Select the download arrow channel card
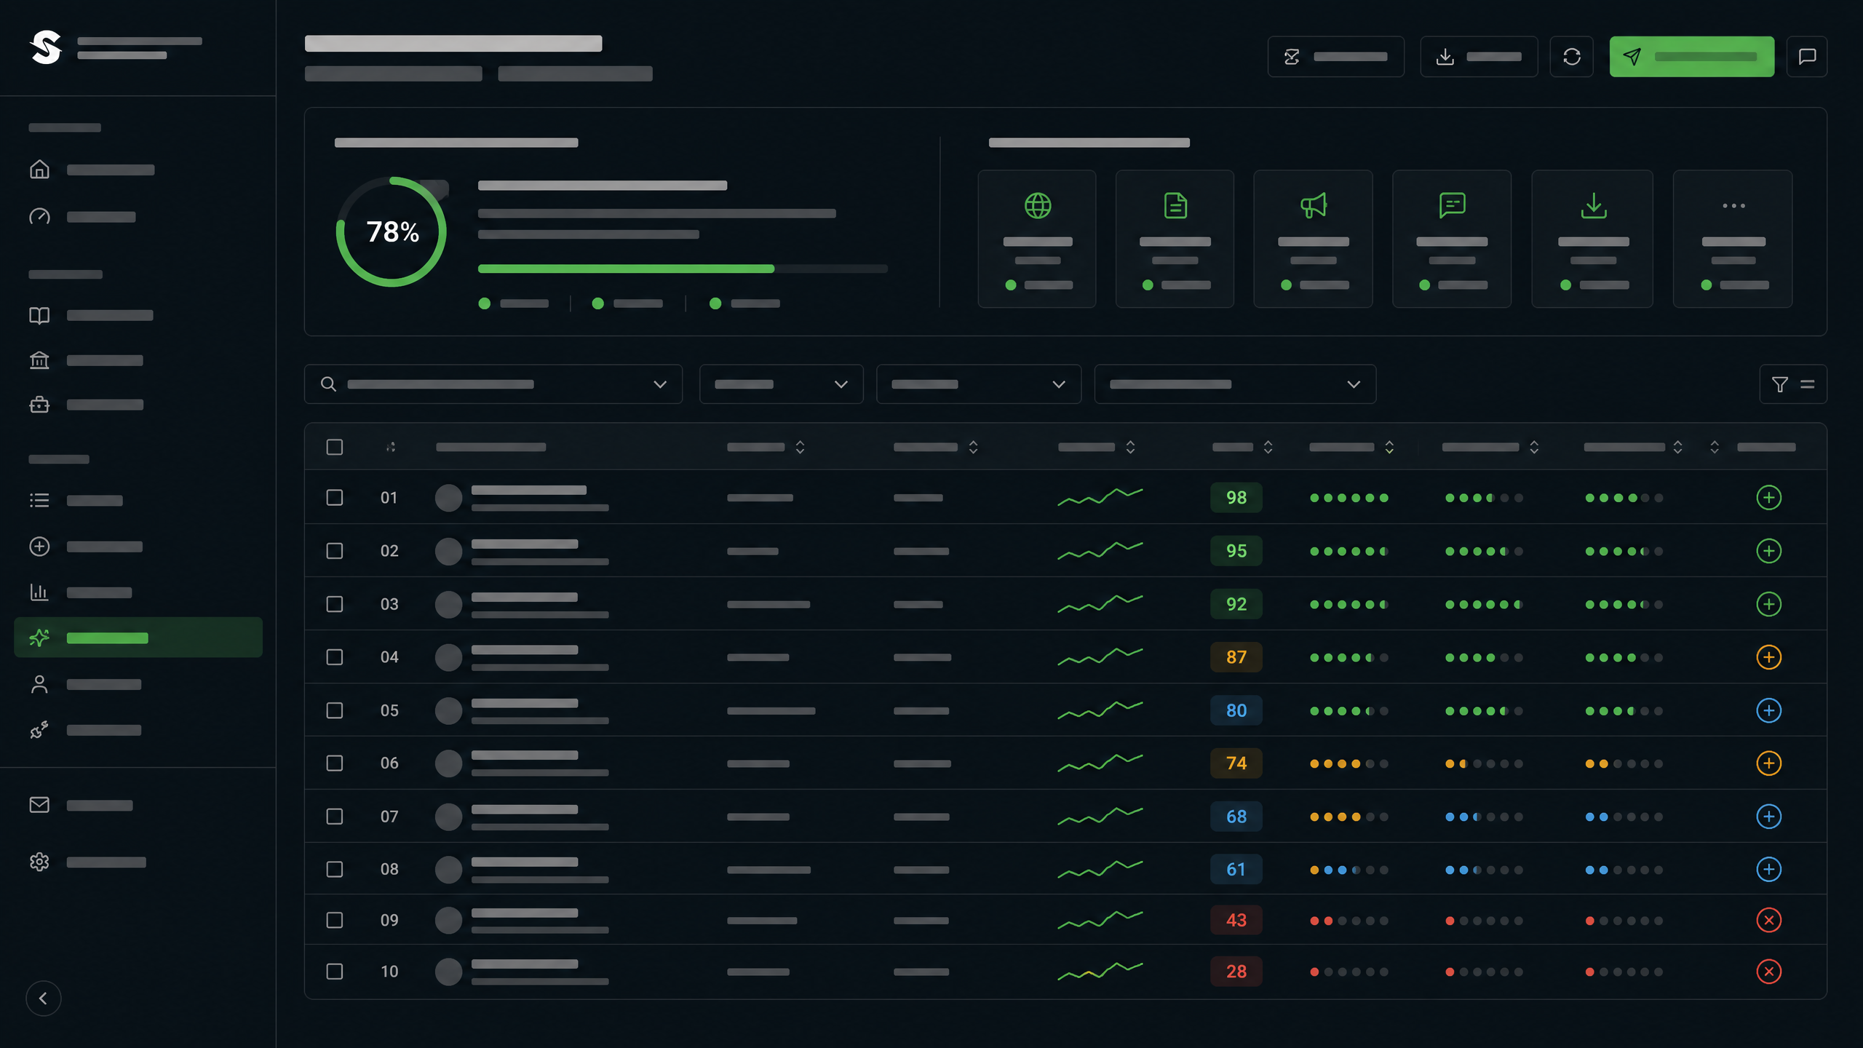Image resolution: width=1863 pixels, height=1048 pixels. click(1592, 239)
